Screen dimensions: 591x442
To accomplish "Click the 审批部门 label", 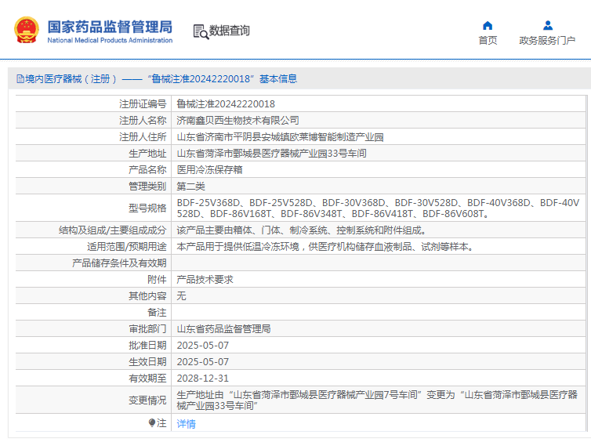I will pyautogui.click(x=147, y=329).
